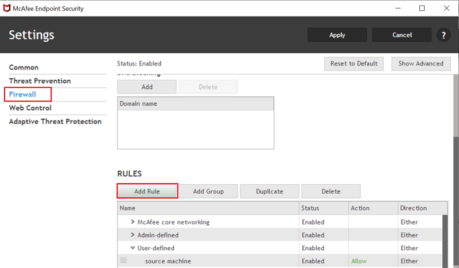The width and height of the screenshot is (459, 268).
Task: Duplicate the selected rule
Action: tap(270, 191)
